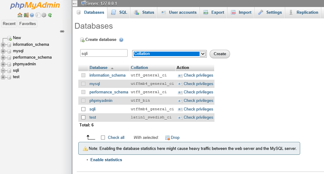This screenshot has height=174, width=324.
Task: Expand mysql node in the tree
Action: [x=3, y=51]
